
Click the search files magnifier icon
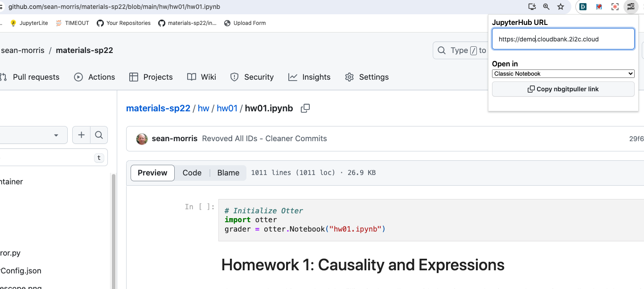[99, 135]
